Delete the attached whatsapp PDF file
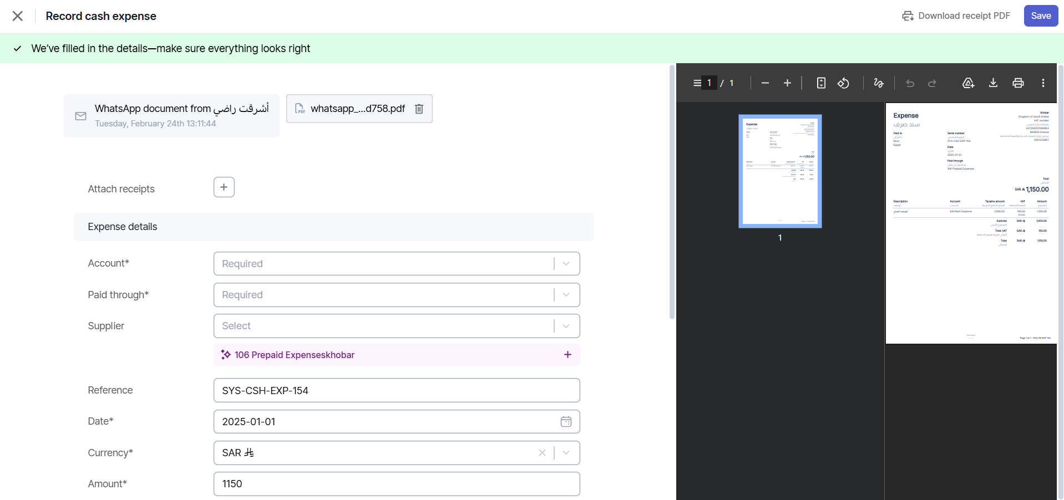Screen dimensions: 1064x500 (419, 109)
